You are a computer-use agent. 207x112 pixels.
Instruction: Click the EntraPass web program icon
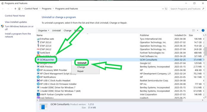pos(38,39)
